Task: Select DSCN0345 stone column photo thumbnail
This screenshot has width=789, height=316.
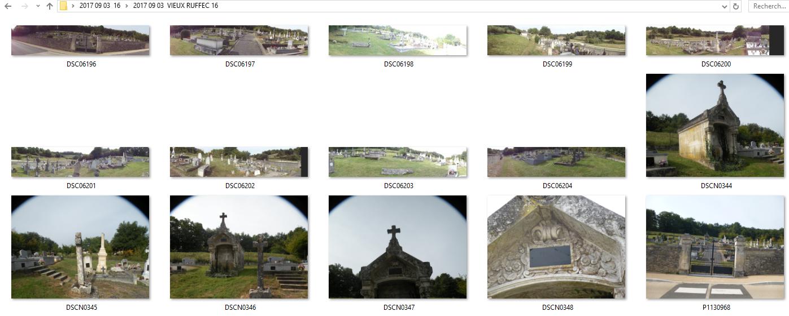Action: 80,247
